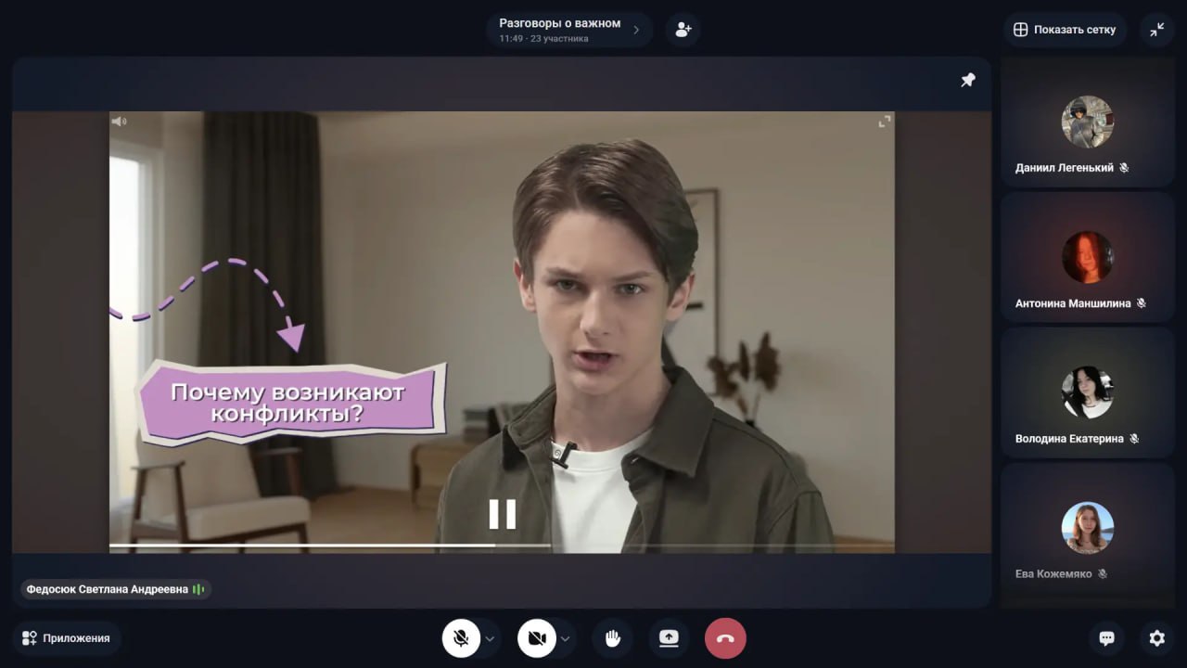
Task: Unpin the video with pin icon
Action: 967,81
